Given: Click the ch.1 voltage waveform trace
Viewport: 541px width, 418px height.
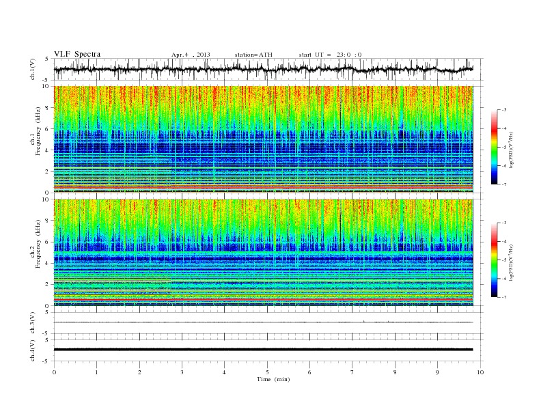Looking at the screenshot, I should pyautogui.click(x=263, y=69).
